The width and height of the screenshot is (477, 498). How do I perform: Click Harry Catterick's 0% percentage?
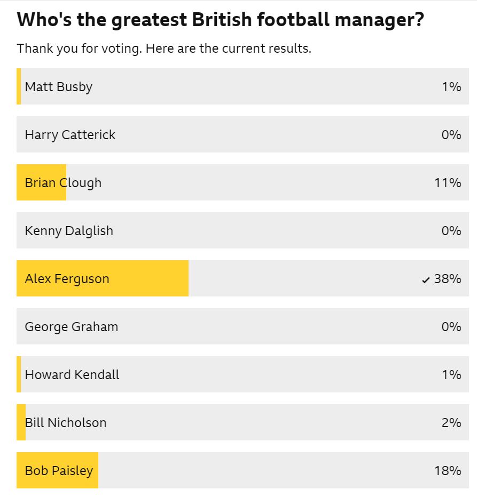[x=451, y=134]
